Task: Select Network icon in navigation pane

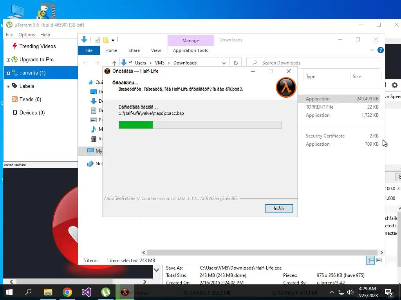Action: pyautogui.click(x=90, y=164)
